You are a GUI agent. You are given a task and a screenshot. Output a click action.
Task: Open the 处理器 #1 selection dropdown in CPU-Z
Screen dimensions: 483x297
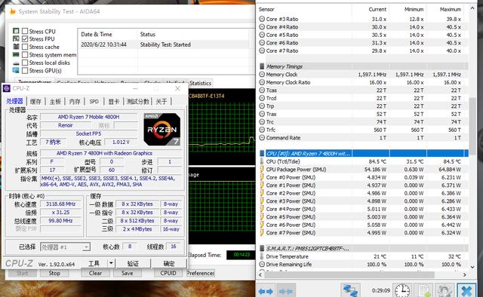pyautogui.click(x=65, y=247)
